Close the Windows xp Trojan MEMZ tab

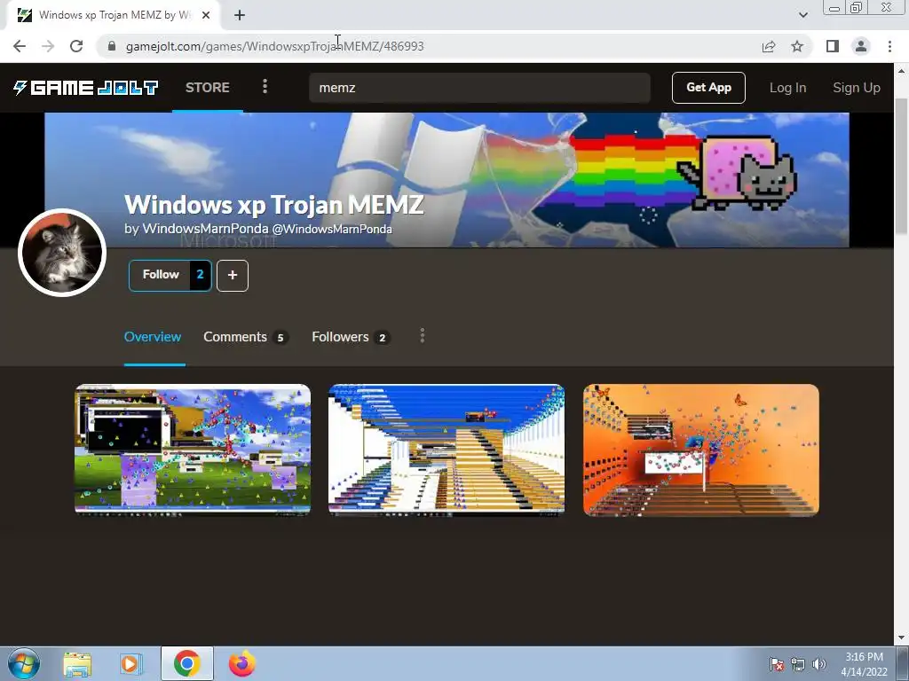pyautogui.click(x=206, y=16)
